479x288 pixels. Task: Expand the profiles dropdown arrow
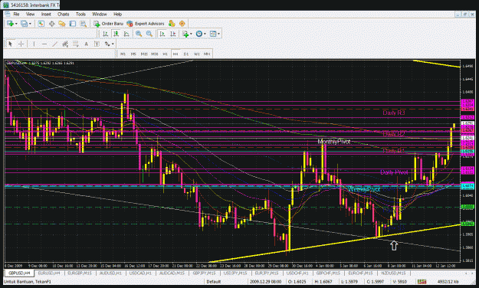coord(30,24)
